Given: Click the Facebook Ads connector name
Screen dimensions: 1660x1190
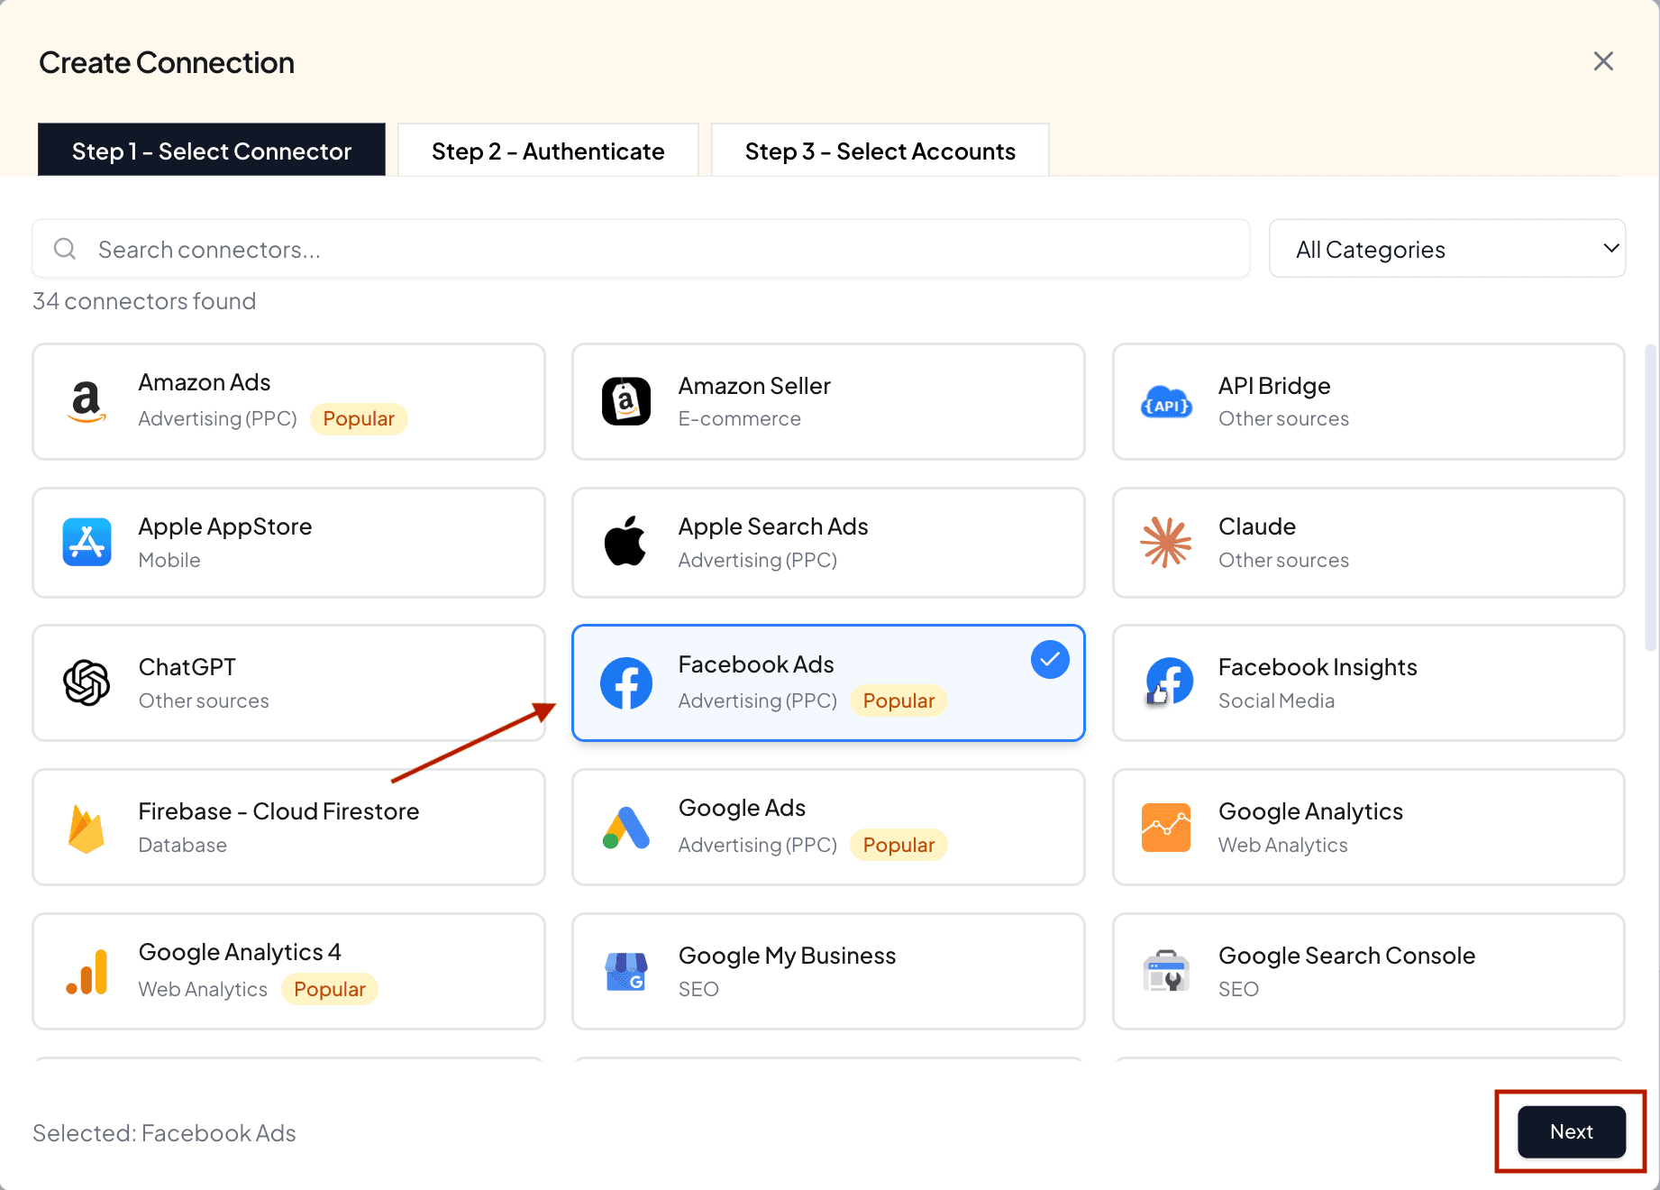Looking at the screenshot, I should pyautogui.click(x=756, y=664).
